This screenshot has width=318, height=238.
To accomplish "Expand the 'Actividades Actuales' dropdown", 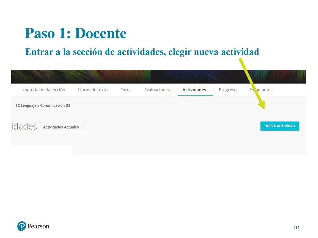I will pyautogui.click(x=65, y=127).
